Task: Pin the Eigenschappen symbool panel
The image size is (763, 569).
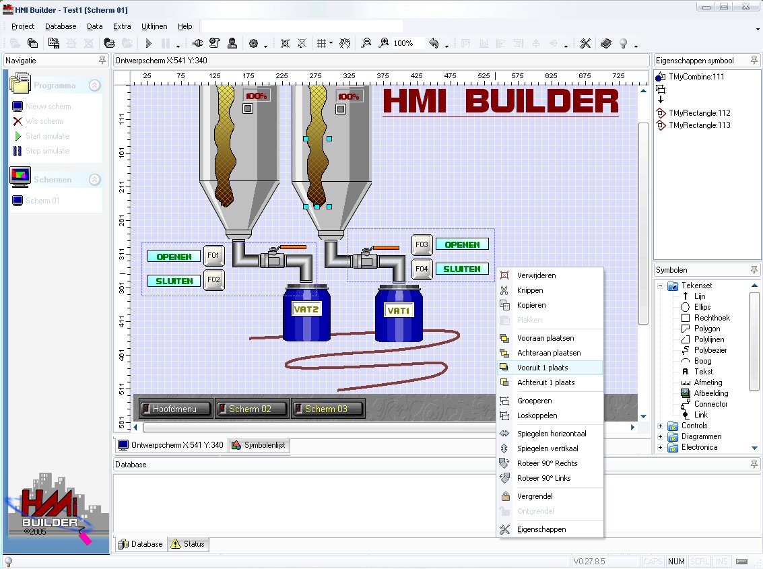Action: [x=754, y=61]
